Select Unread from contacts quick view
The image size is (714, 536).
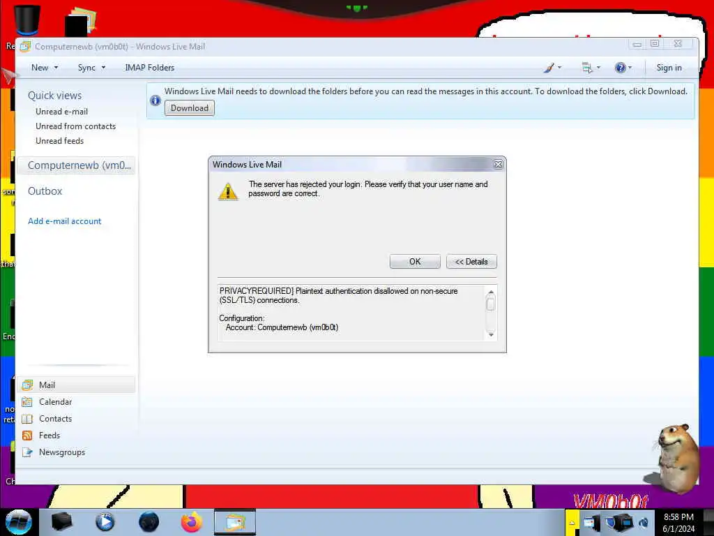(x=75, y=126)
